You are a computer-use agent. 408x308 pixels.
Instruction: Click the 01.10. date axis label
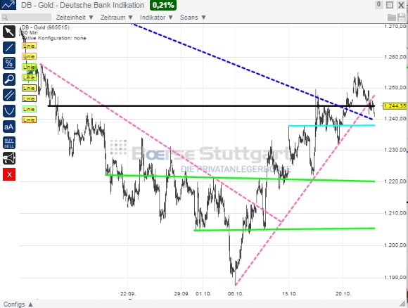click(203, 294)
